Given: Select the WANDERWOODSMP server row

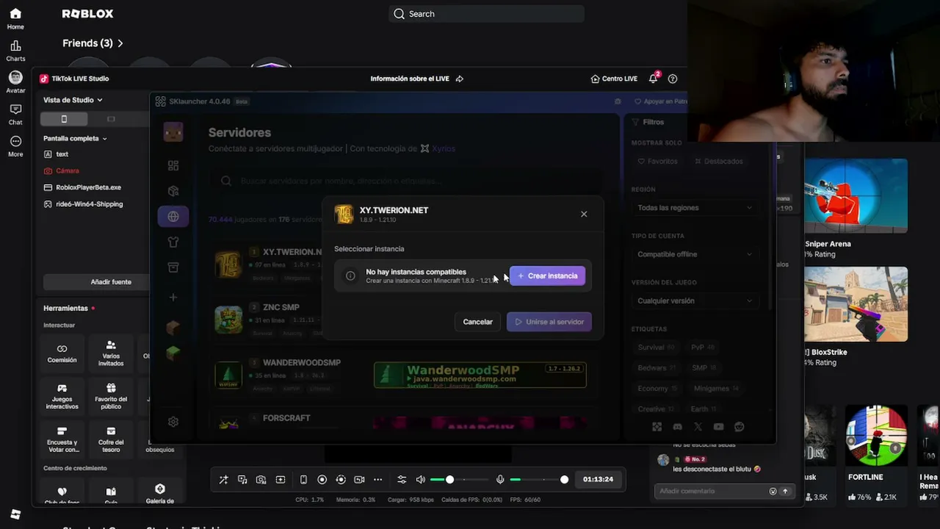Looking at the screenshot, I should pos(405,375).
